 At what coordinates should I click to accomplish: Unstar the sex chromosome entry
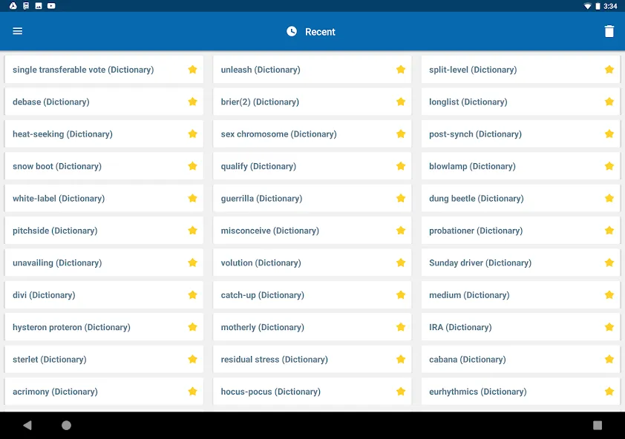[401, 134]
